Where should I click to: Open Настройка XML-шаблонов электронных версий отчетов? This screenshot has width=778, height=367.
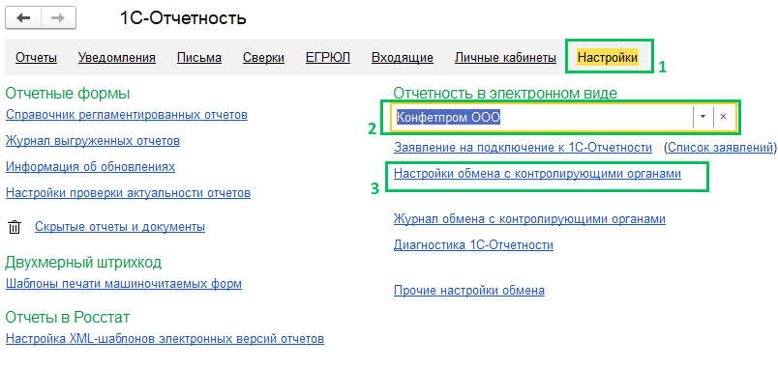click(165, 339)
